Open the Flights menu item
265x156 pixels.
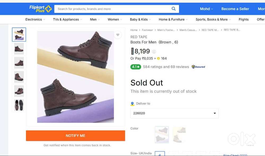coord(244,19)
